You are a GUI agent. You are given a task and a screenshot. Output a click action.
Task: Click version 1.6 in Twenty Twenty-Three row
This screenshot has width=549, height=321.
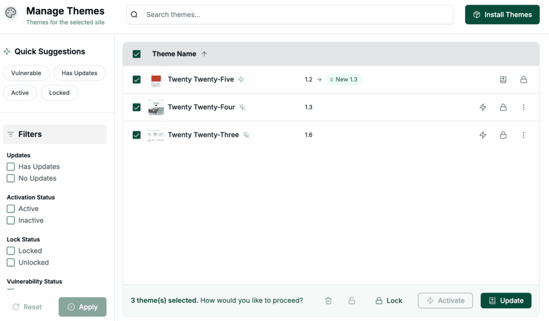pyautogui.click(x=308, y=135)
